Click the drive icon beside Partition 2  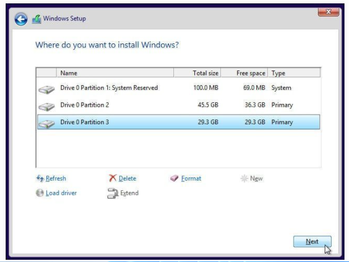(x=46, y=106)
